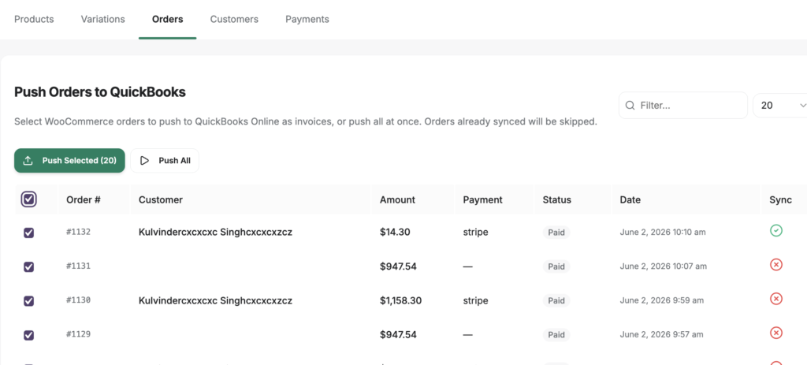Click the Order # column header

tap(84, 199)
